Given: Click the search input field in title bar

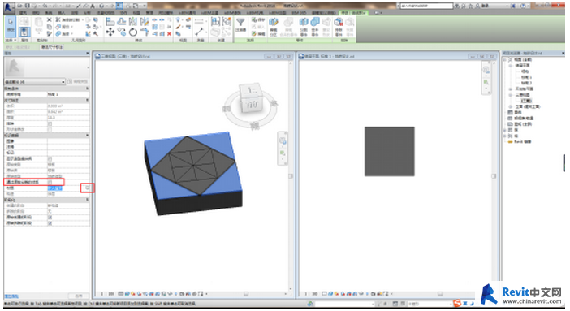Looking at the screenshot, I should click(x=426, y=6).
